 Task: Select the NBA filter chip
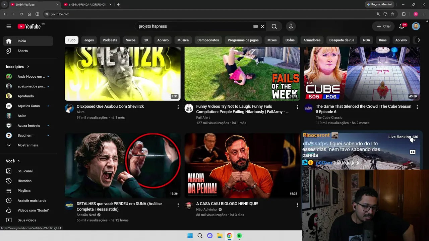point(367,40)
